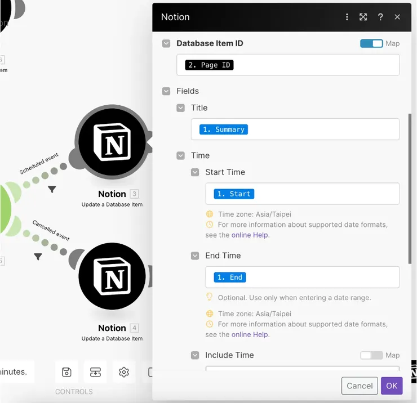417x403 pixels.
Task: Open Notion module 4 on the canvas
Action: point(112,276)
